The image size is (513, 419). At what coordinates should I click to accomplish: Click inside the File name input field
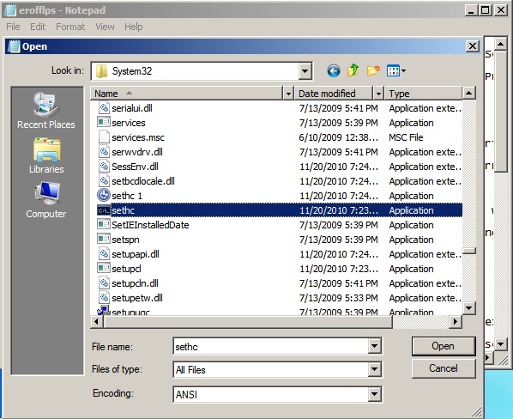click(x=270, y=346)
